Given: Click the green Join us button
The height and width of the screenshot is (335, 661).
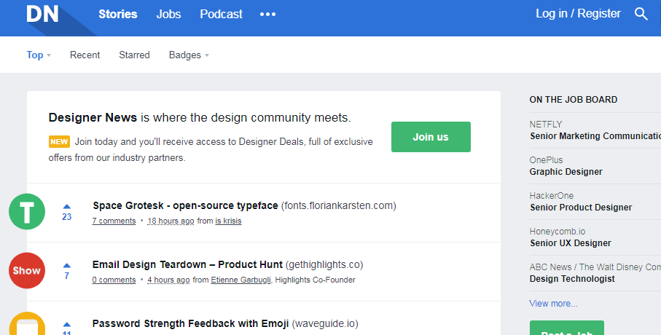Looking at the screenshot, I should (x=431, y=137).
